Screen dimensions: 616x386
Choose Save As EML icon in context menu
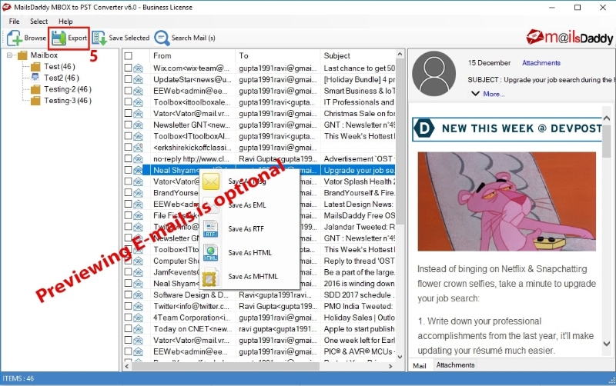[x=212, y=205]
